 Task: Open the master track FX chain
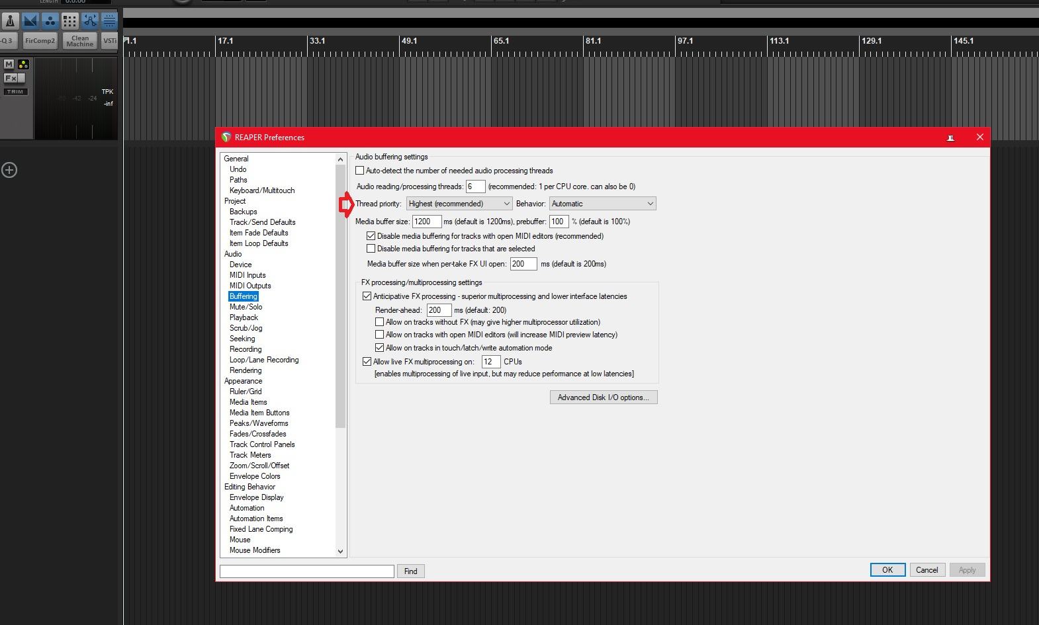(x=9, y=78)
